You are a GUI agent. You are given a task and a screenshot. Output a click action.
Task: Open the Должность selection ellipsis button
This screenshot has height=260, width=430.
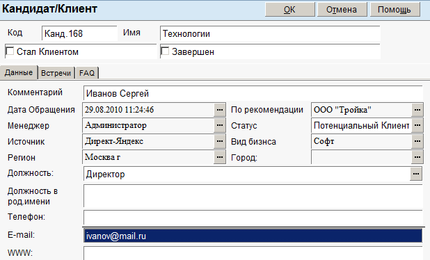coord(416,174)
